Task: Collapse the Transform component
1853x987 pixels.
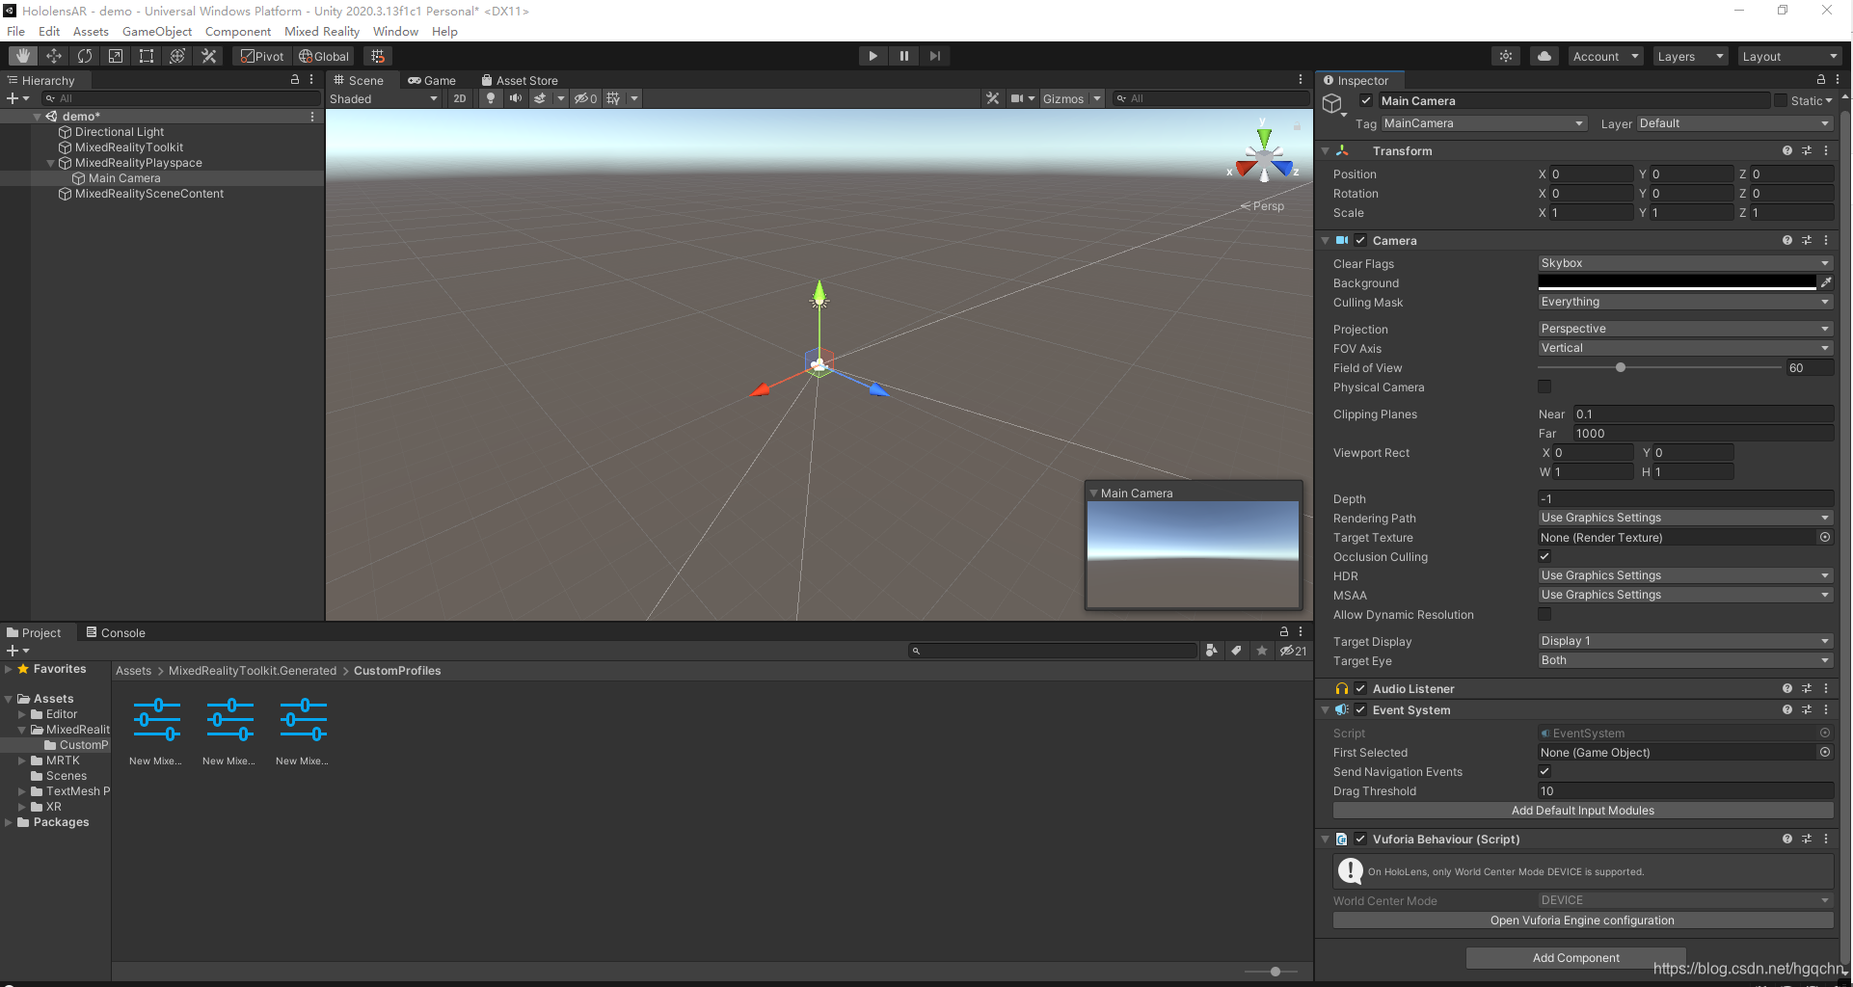Action: tap(1326, 150)
